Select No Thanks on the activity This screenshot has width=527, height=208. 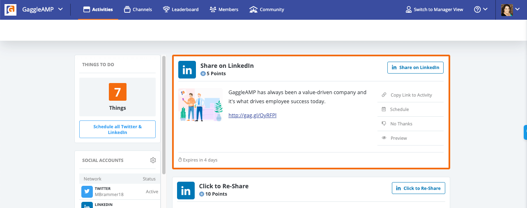[411, 124]
